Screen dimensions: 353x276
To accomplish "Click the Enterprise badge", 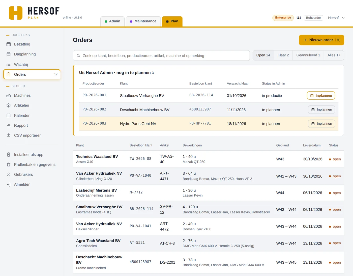I will (283, 18).
